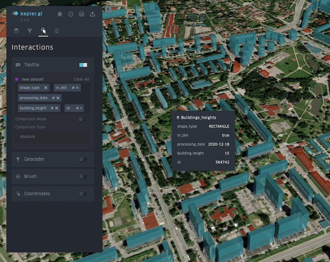Click the building_height value 15

227,153
